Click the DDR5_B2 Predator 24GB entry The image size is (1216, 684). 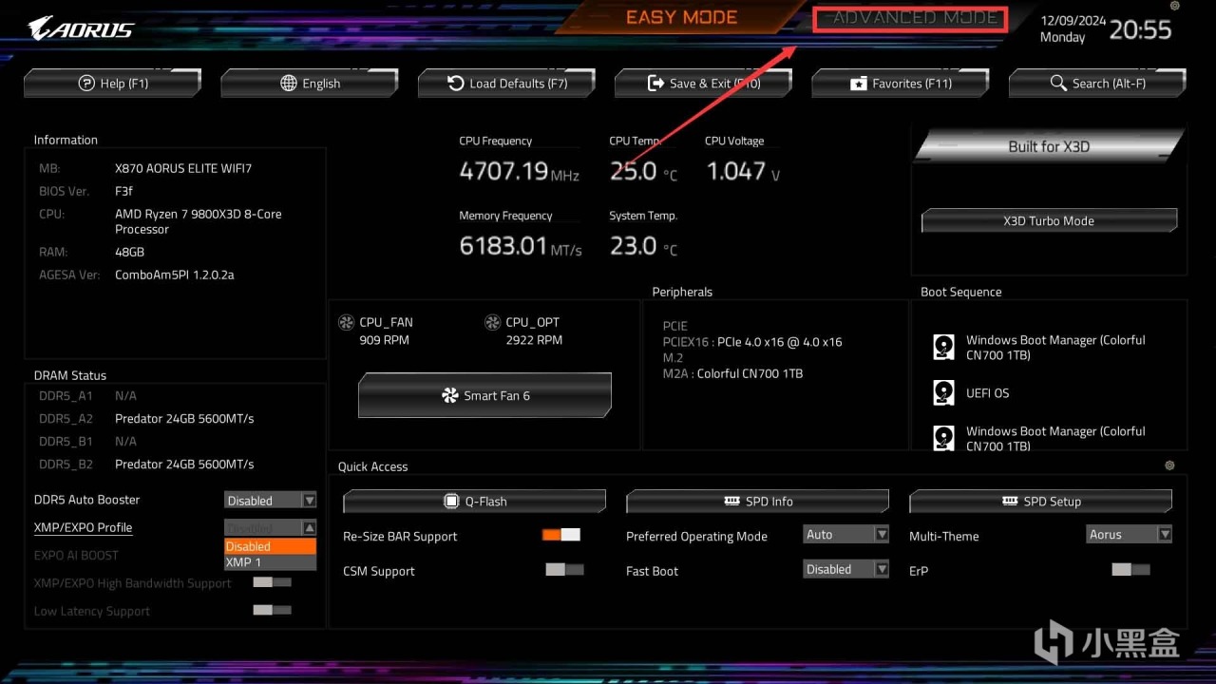point(184,464)
